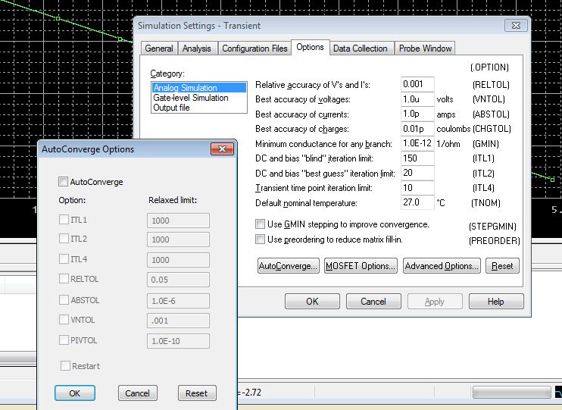
Task: Click the ITL4 relaxed limit field
Action: click(x=178, y=260)
